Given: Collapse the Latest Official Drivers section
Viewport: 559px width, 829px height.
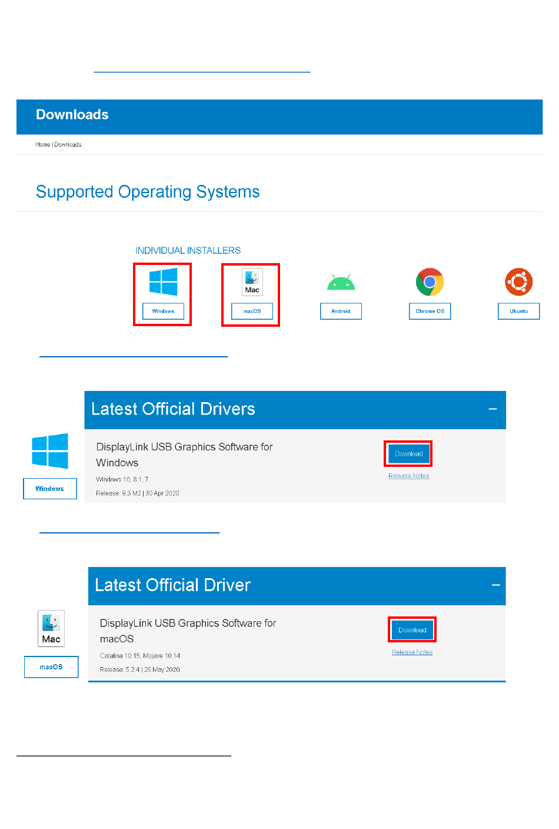Looking at the screenshot, I should [x=493, y=409].
